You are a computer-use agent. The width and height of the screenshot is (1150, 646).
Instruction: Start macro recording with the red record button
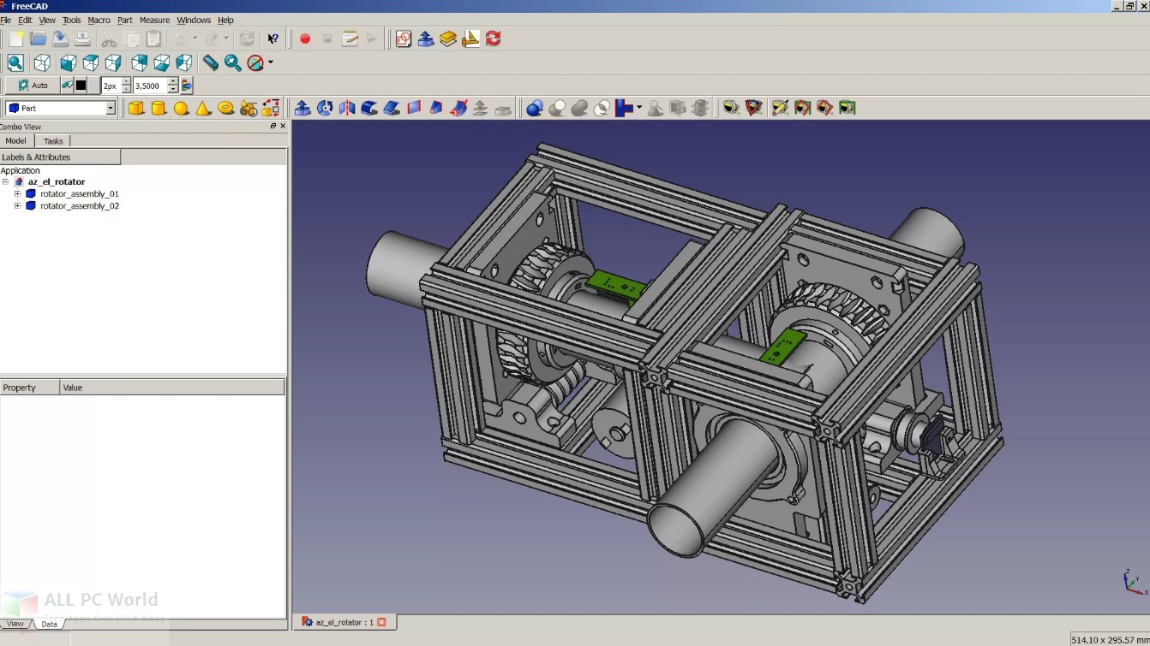[x=304, y=39]
